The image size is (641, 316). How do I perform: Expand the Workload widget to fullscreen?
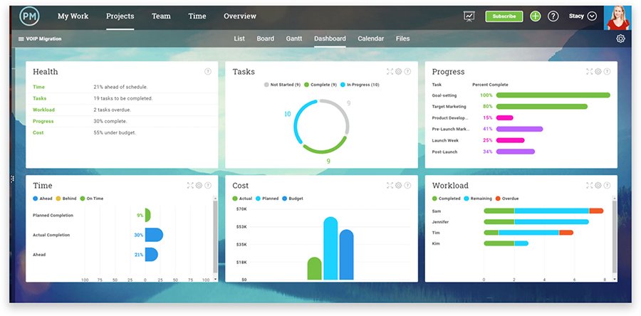(590, 186)
